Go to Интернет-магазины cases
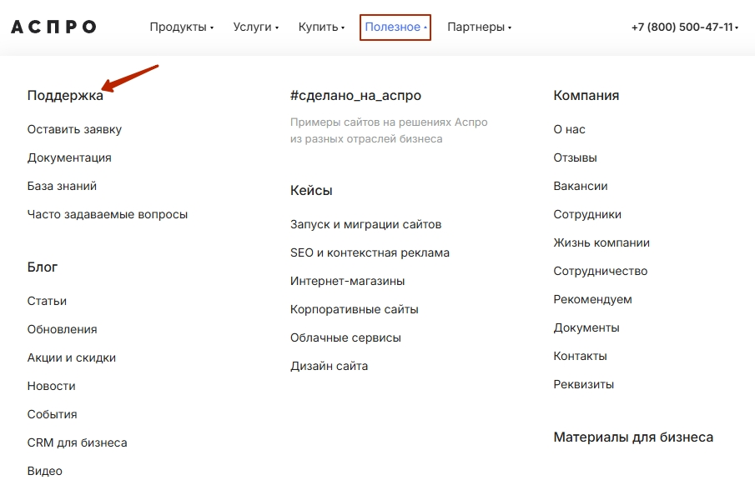This screenshot has width=755, height=485. coord(348,281)
